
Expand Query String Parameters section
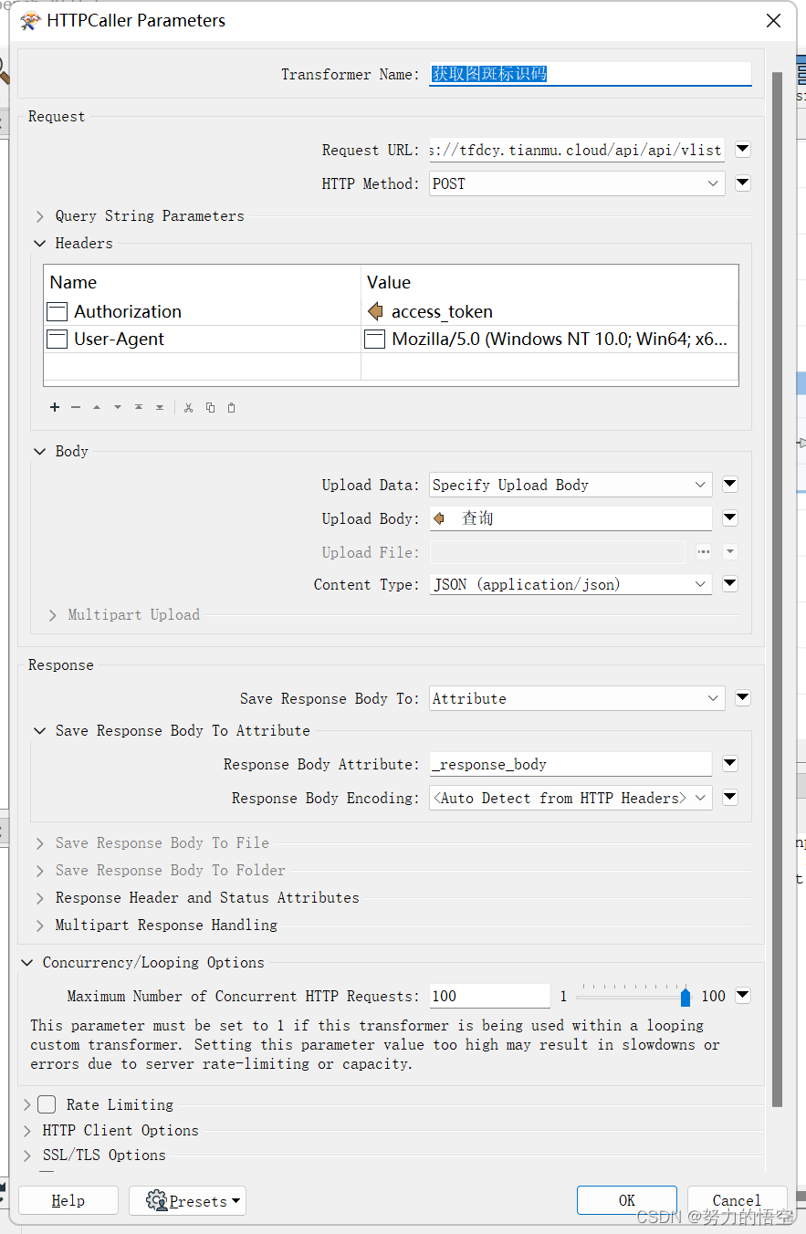click(40, 216)
